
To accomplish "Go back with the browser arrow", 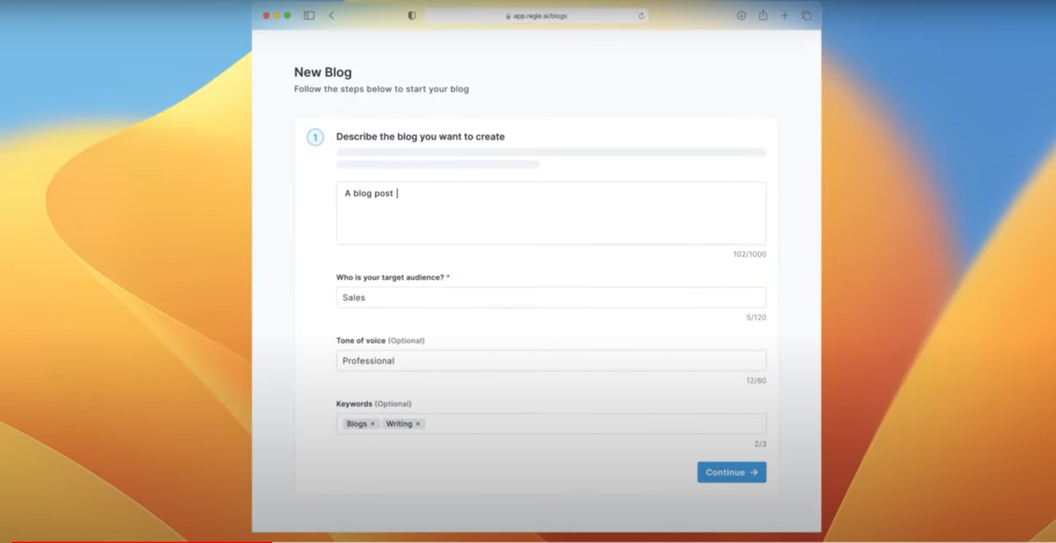I will 331,16.
